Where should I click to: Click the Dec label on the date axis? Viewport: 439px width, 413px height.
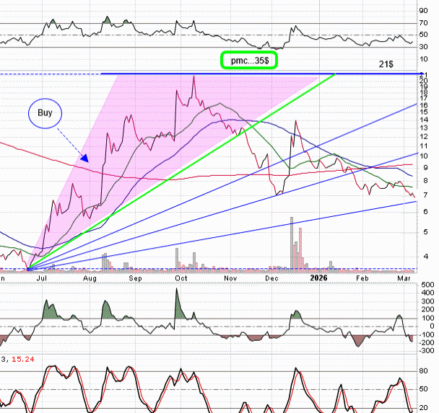[x=271, y=277]
